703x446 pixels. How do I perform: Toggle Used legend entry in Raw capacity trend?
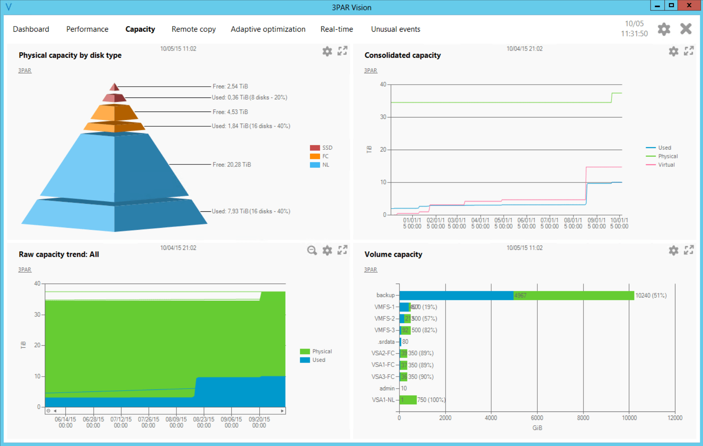(313, 360)
